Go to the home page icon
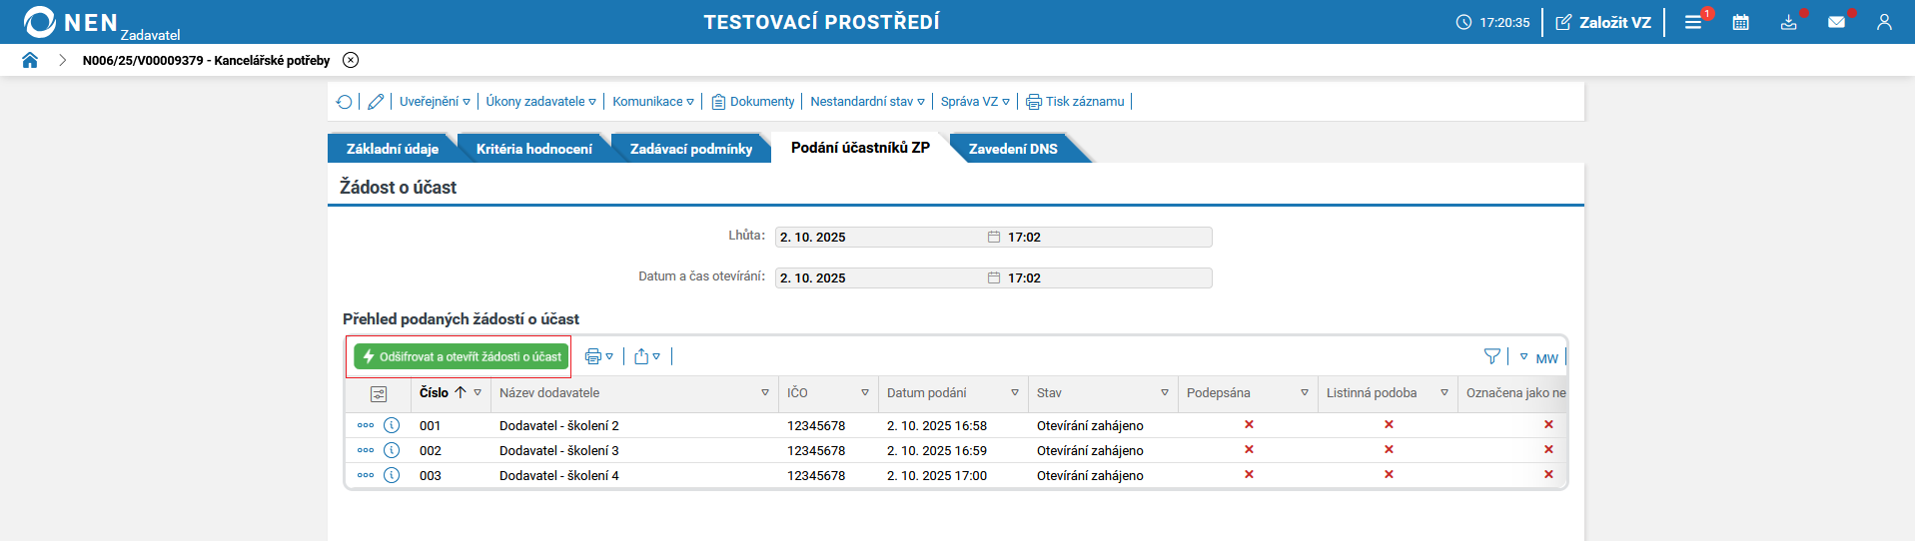 pyautogui.click(x=30, y=60)
